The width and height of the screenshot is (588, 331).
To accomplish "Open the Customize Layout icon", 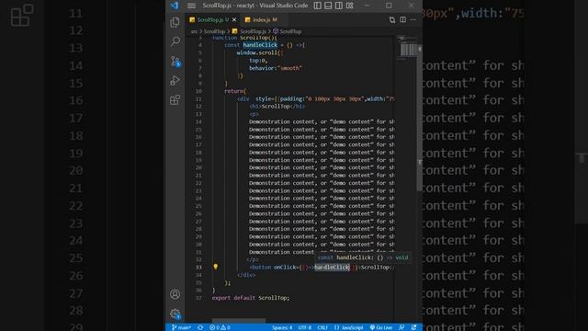I will (x=349, y=6).
